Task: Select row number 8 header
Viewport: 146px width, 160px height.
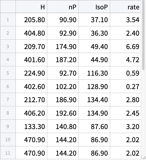Action: pyautogui.click(x=8, y=113)
